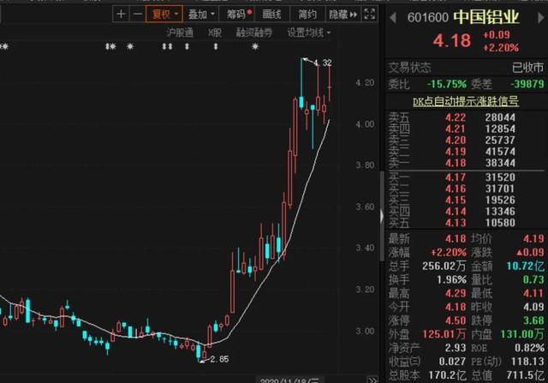The width and height of the screenshot is (548, 383).
Task: Click the double-arrow icon at chart bottom right
Action: coord(373,380)
